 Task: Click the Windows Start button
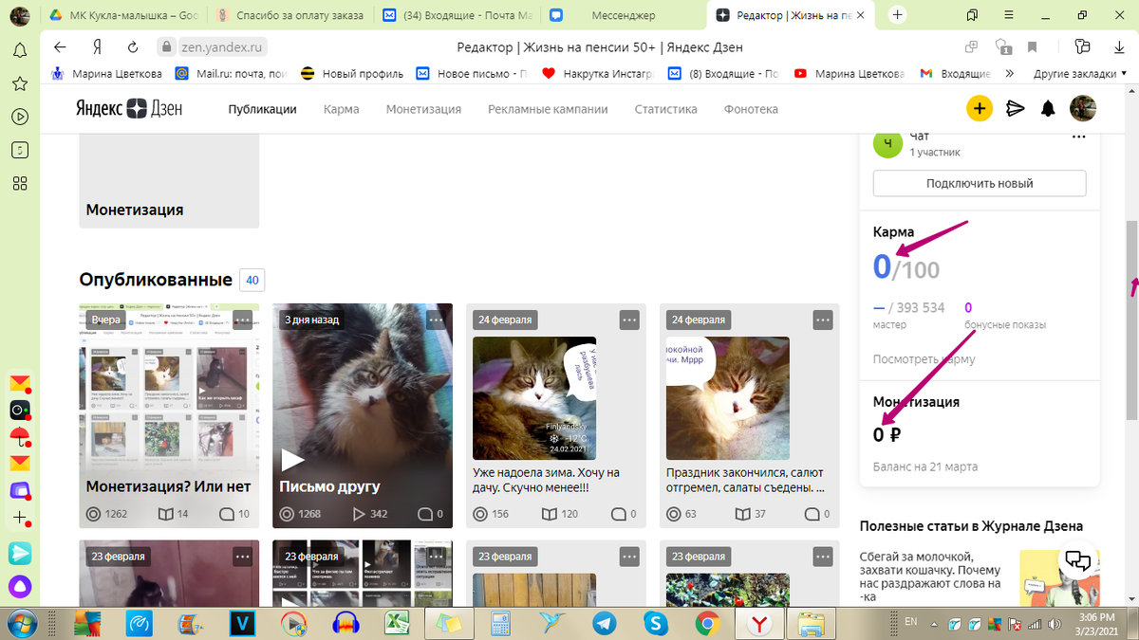click(21, 623)
